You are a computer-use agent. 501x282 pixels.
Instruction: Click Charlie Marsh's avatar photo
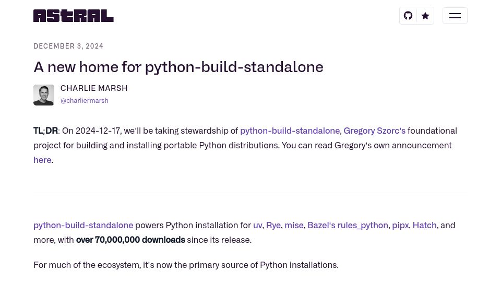pyautogui.click(x=44, y=95)
